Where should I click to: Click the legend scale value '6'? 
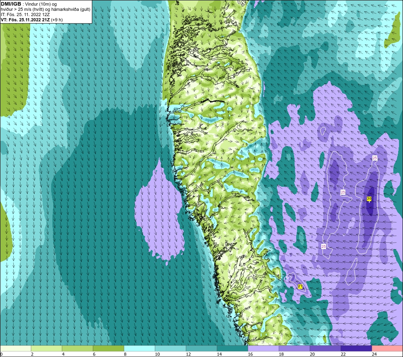pos(94,354)
